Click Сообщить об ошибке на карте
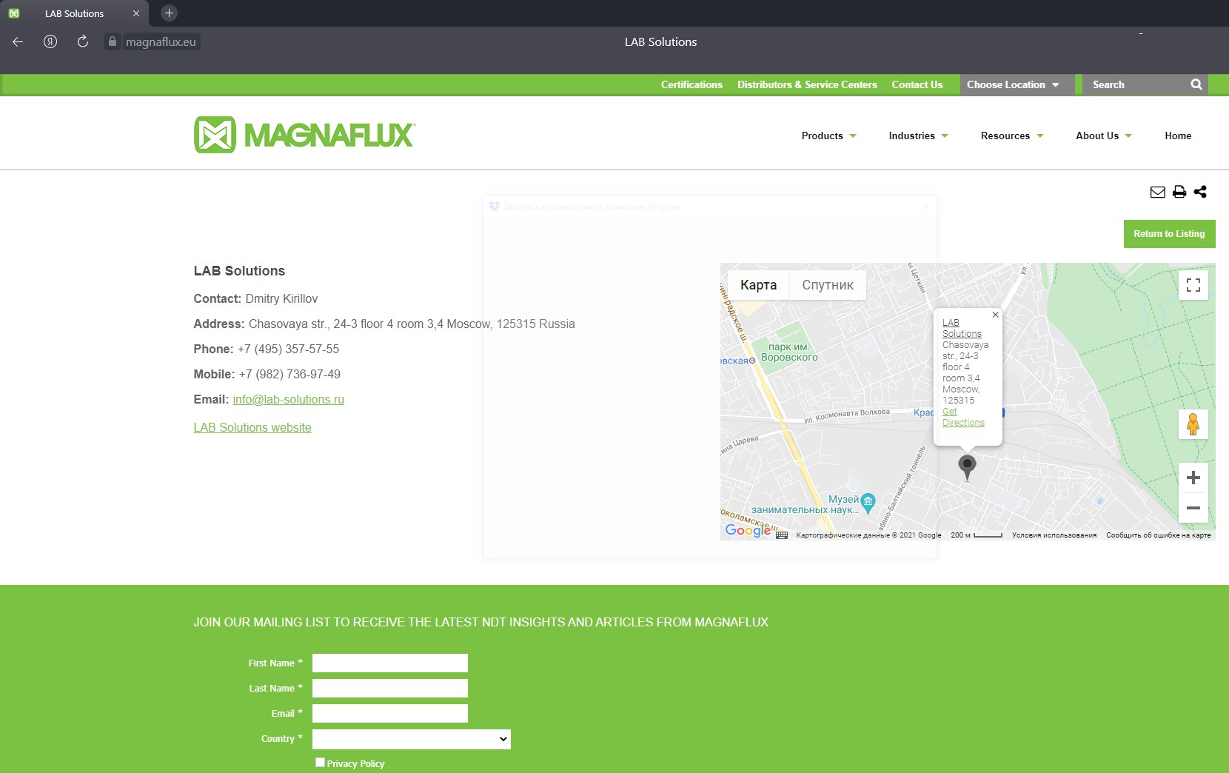The width and height of the screenshot is (1229, 773). tap(1159, 535)
